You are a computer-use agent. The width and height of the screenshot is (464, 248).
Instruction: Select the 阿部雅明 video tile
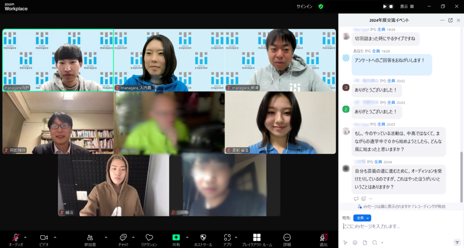click(x=58, y=123)
